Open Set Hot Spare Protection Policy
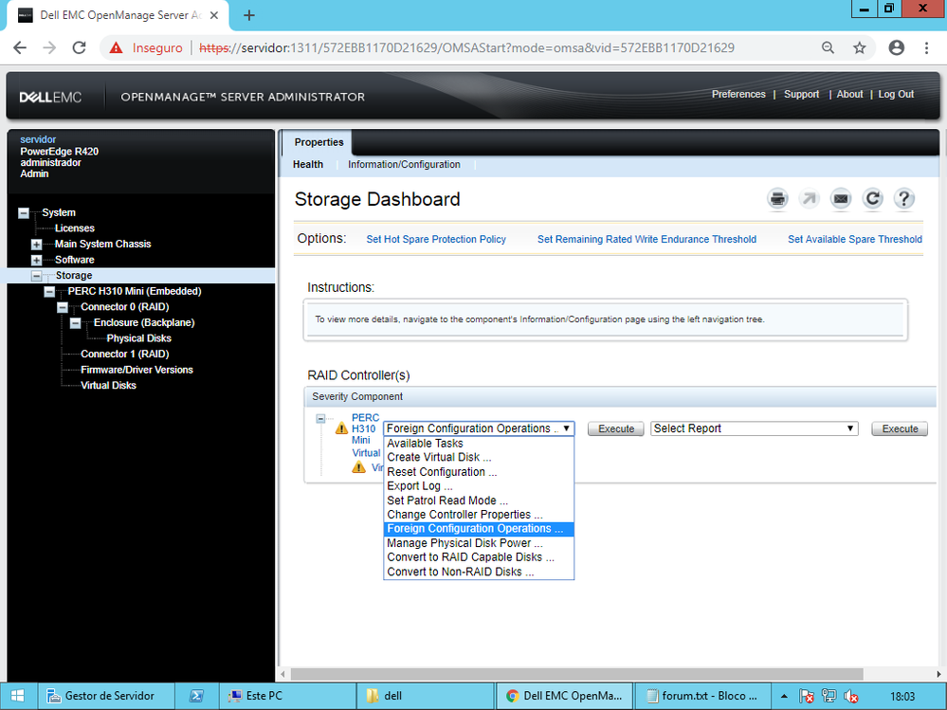The width and height of the screenshot is (947, 710). (436, 239)
